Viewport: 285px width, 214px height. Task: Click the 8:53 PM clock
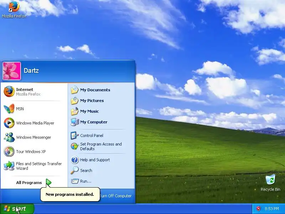point(272,209)
